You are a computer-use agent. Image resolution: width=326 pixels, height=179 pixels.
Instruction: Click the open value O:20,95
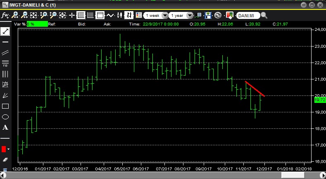(198, 24)
